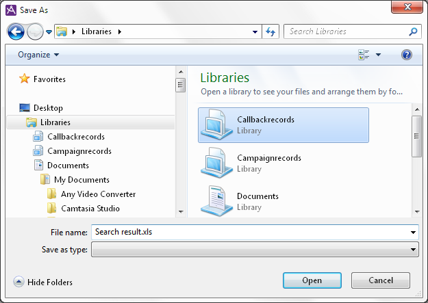Expand the File name history dropdown arrow
Image resolution: width=428 pixels, height=303 pixels.
click(x=413, y=233)
